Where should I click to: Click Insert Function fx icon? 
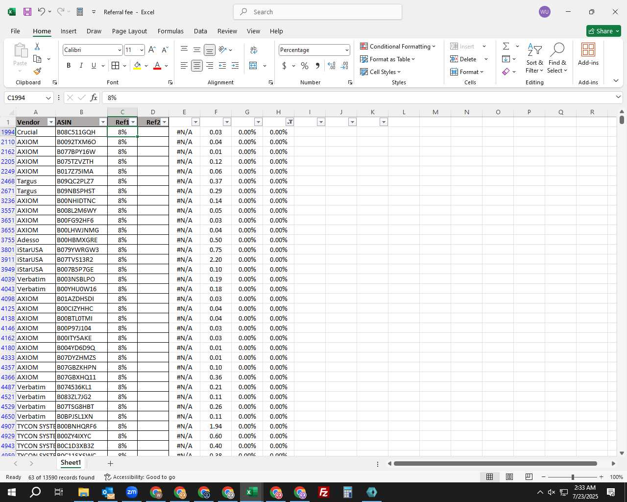pos(94,98)
